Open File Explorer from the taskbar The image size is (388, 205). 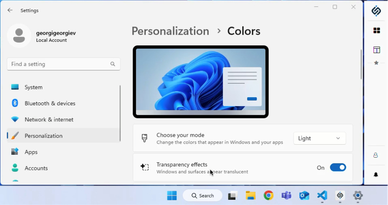[251, 195]
